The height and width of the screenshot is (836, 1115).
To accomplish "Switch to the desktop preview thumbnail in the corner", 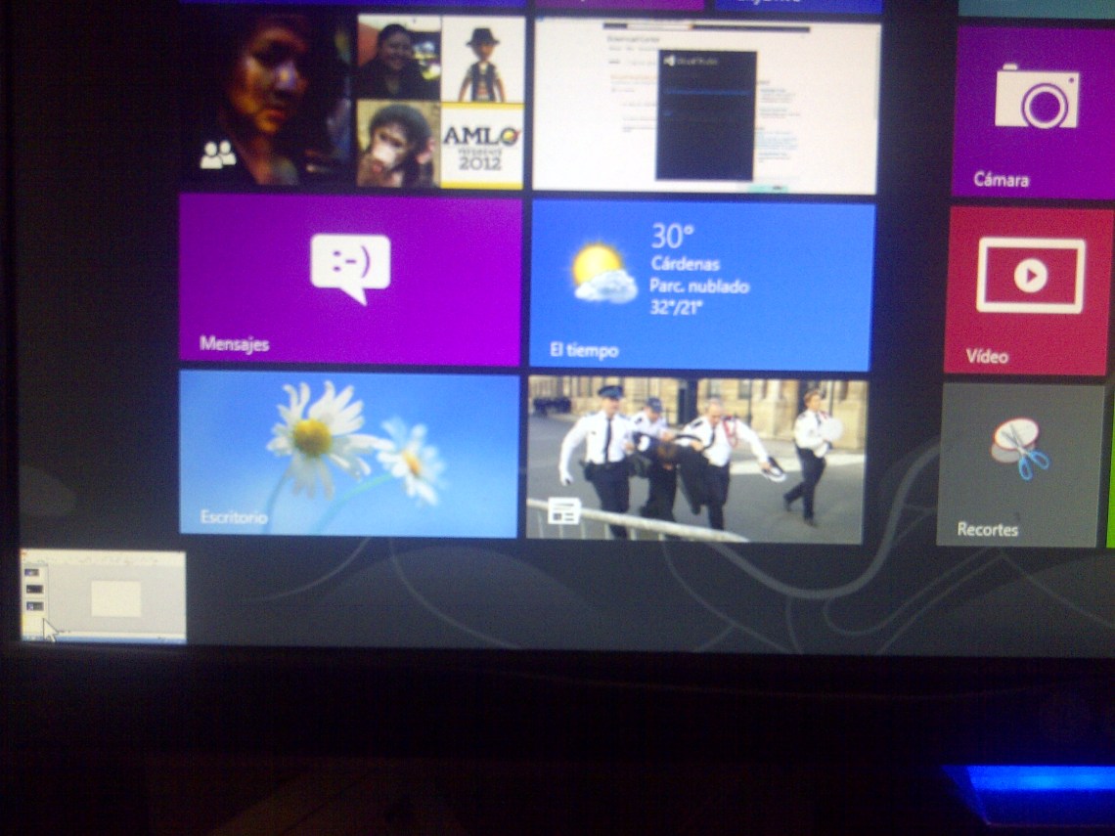I will 103,596.
